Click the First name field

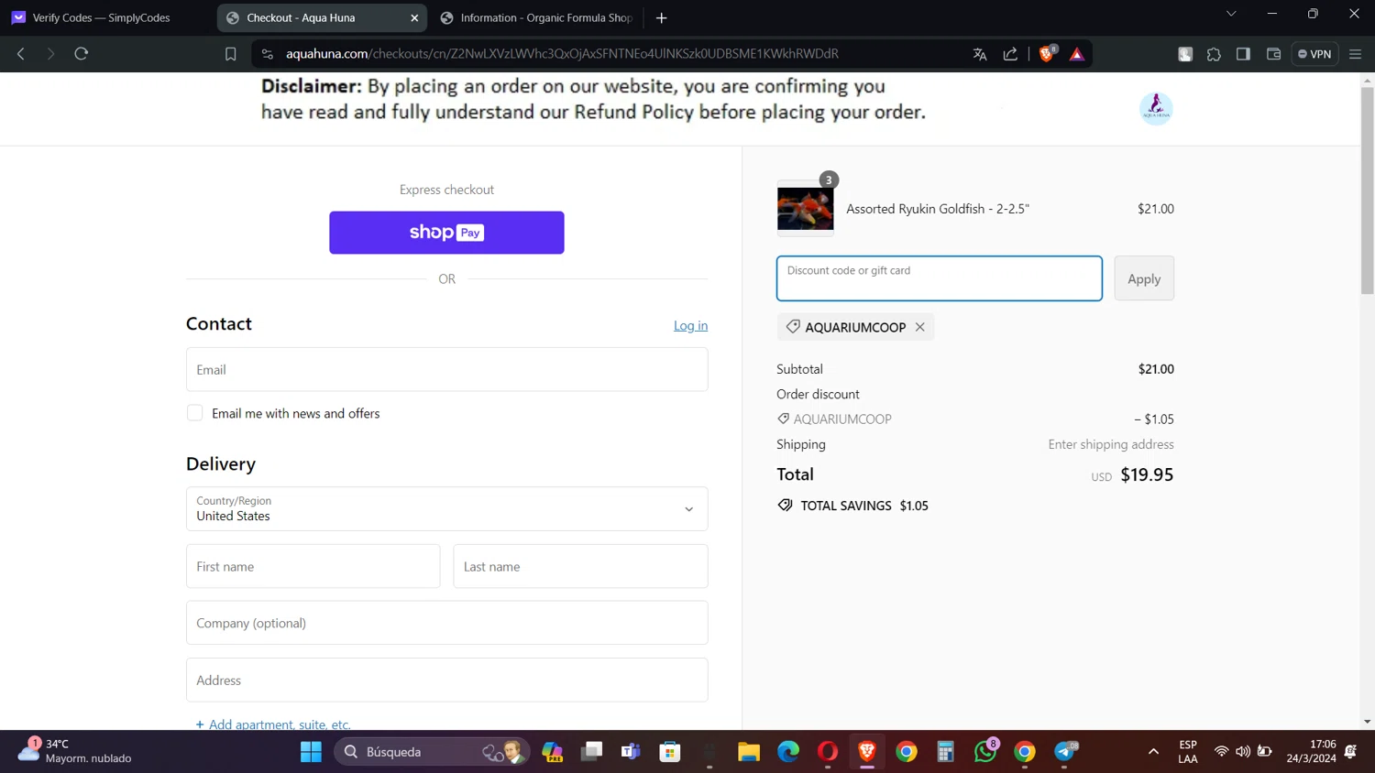pos(313,566)
